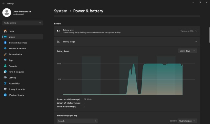Viewport: 210px width, 124px height.
Task: Click 'Screen off (daily average)' label
Action: coord(68,103)
